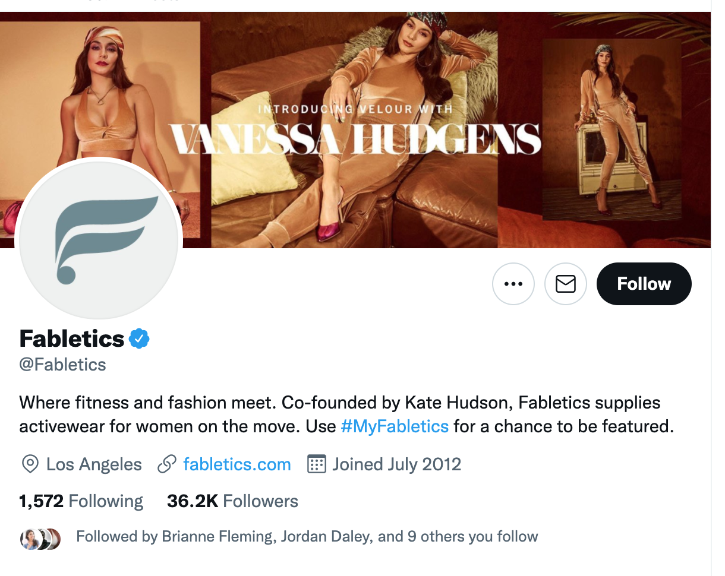Click the envelope message icon
This screenshot has width=725, height=576.
(565, 284)
